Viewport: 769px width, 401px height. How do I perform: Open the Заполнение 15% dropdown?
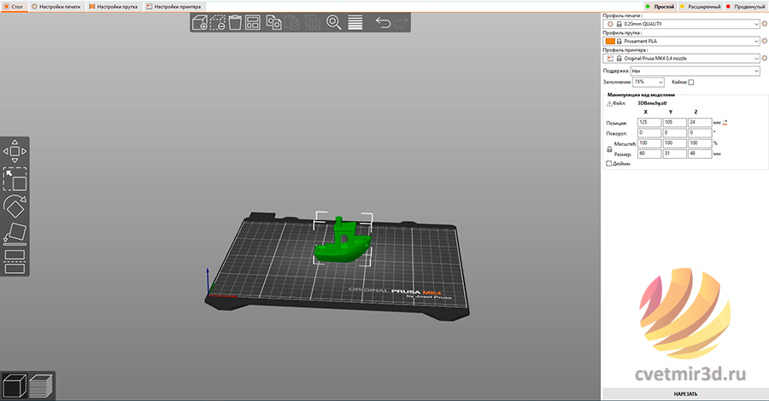(x=649, y=82)
